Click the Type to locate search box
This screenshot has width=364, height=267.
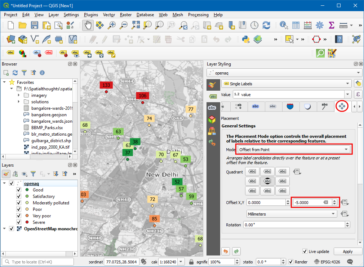(38, 262)
